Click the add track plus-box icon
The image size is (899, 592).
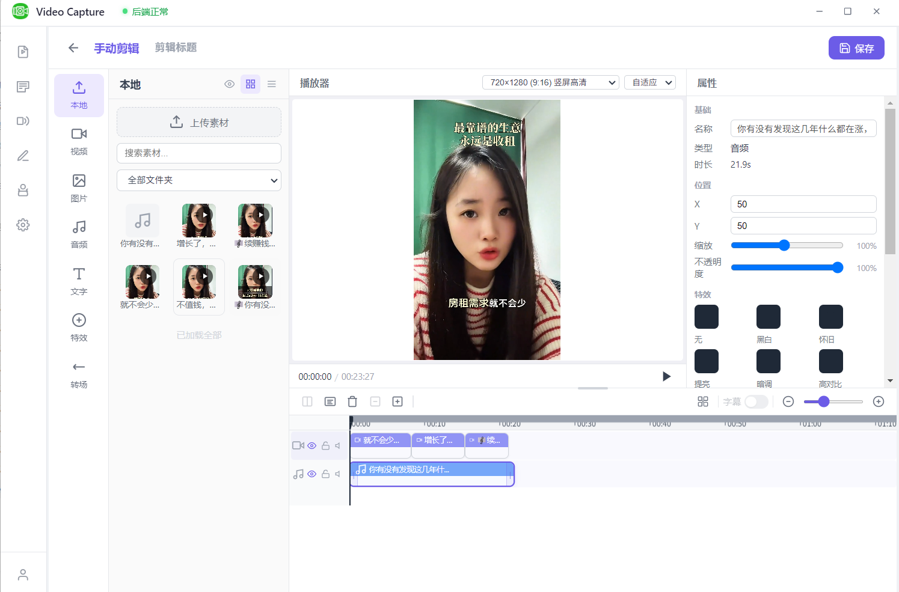click(397, 401)
